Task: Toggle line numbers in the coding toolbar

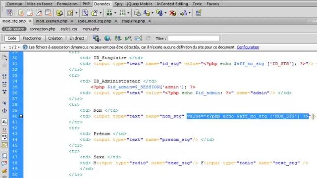Action: [x=4, y=122]
